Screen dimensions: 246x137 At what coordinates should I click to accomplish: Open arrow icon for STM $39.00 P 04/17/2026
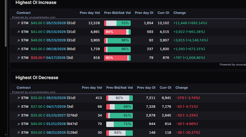18,58
